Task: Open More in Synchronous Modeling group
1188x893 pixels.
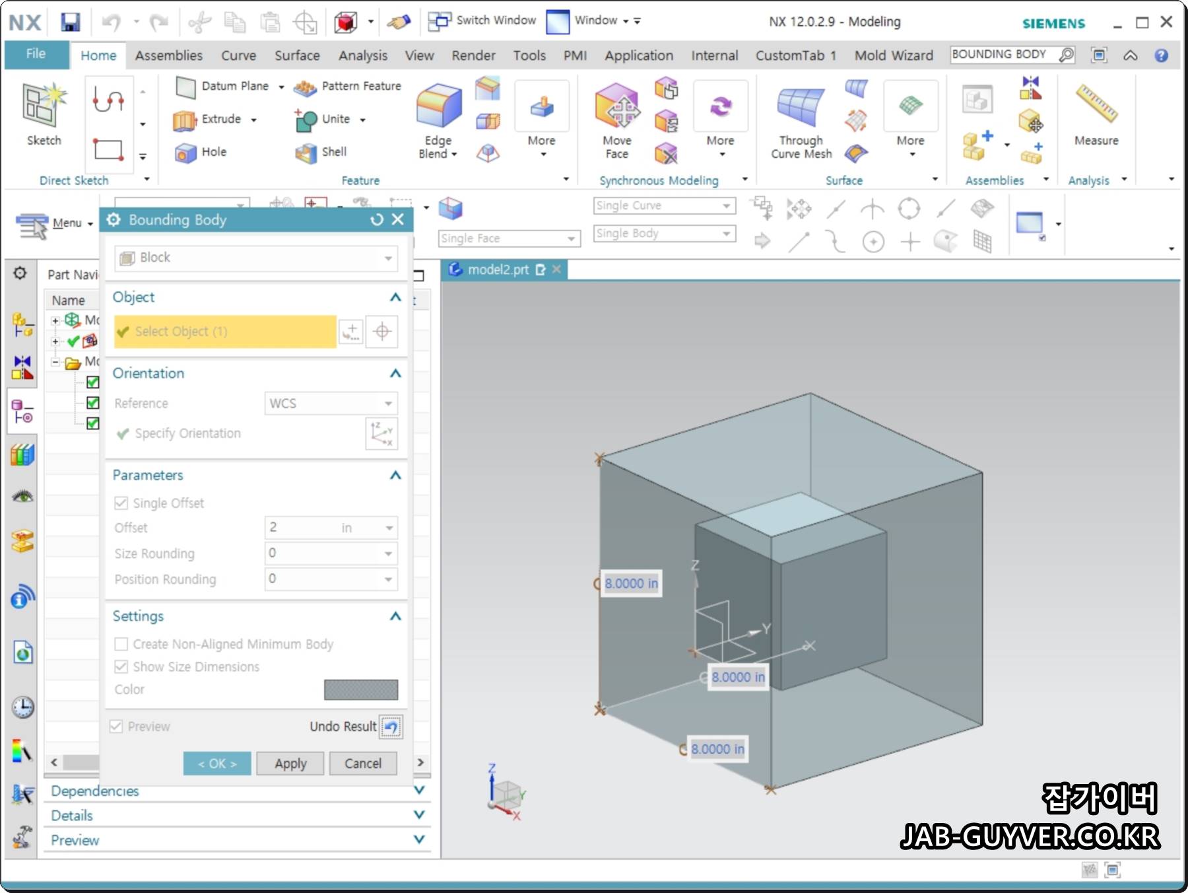Action: coord(720,120)
